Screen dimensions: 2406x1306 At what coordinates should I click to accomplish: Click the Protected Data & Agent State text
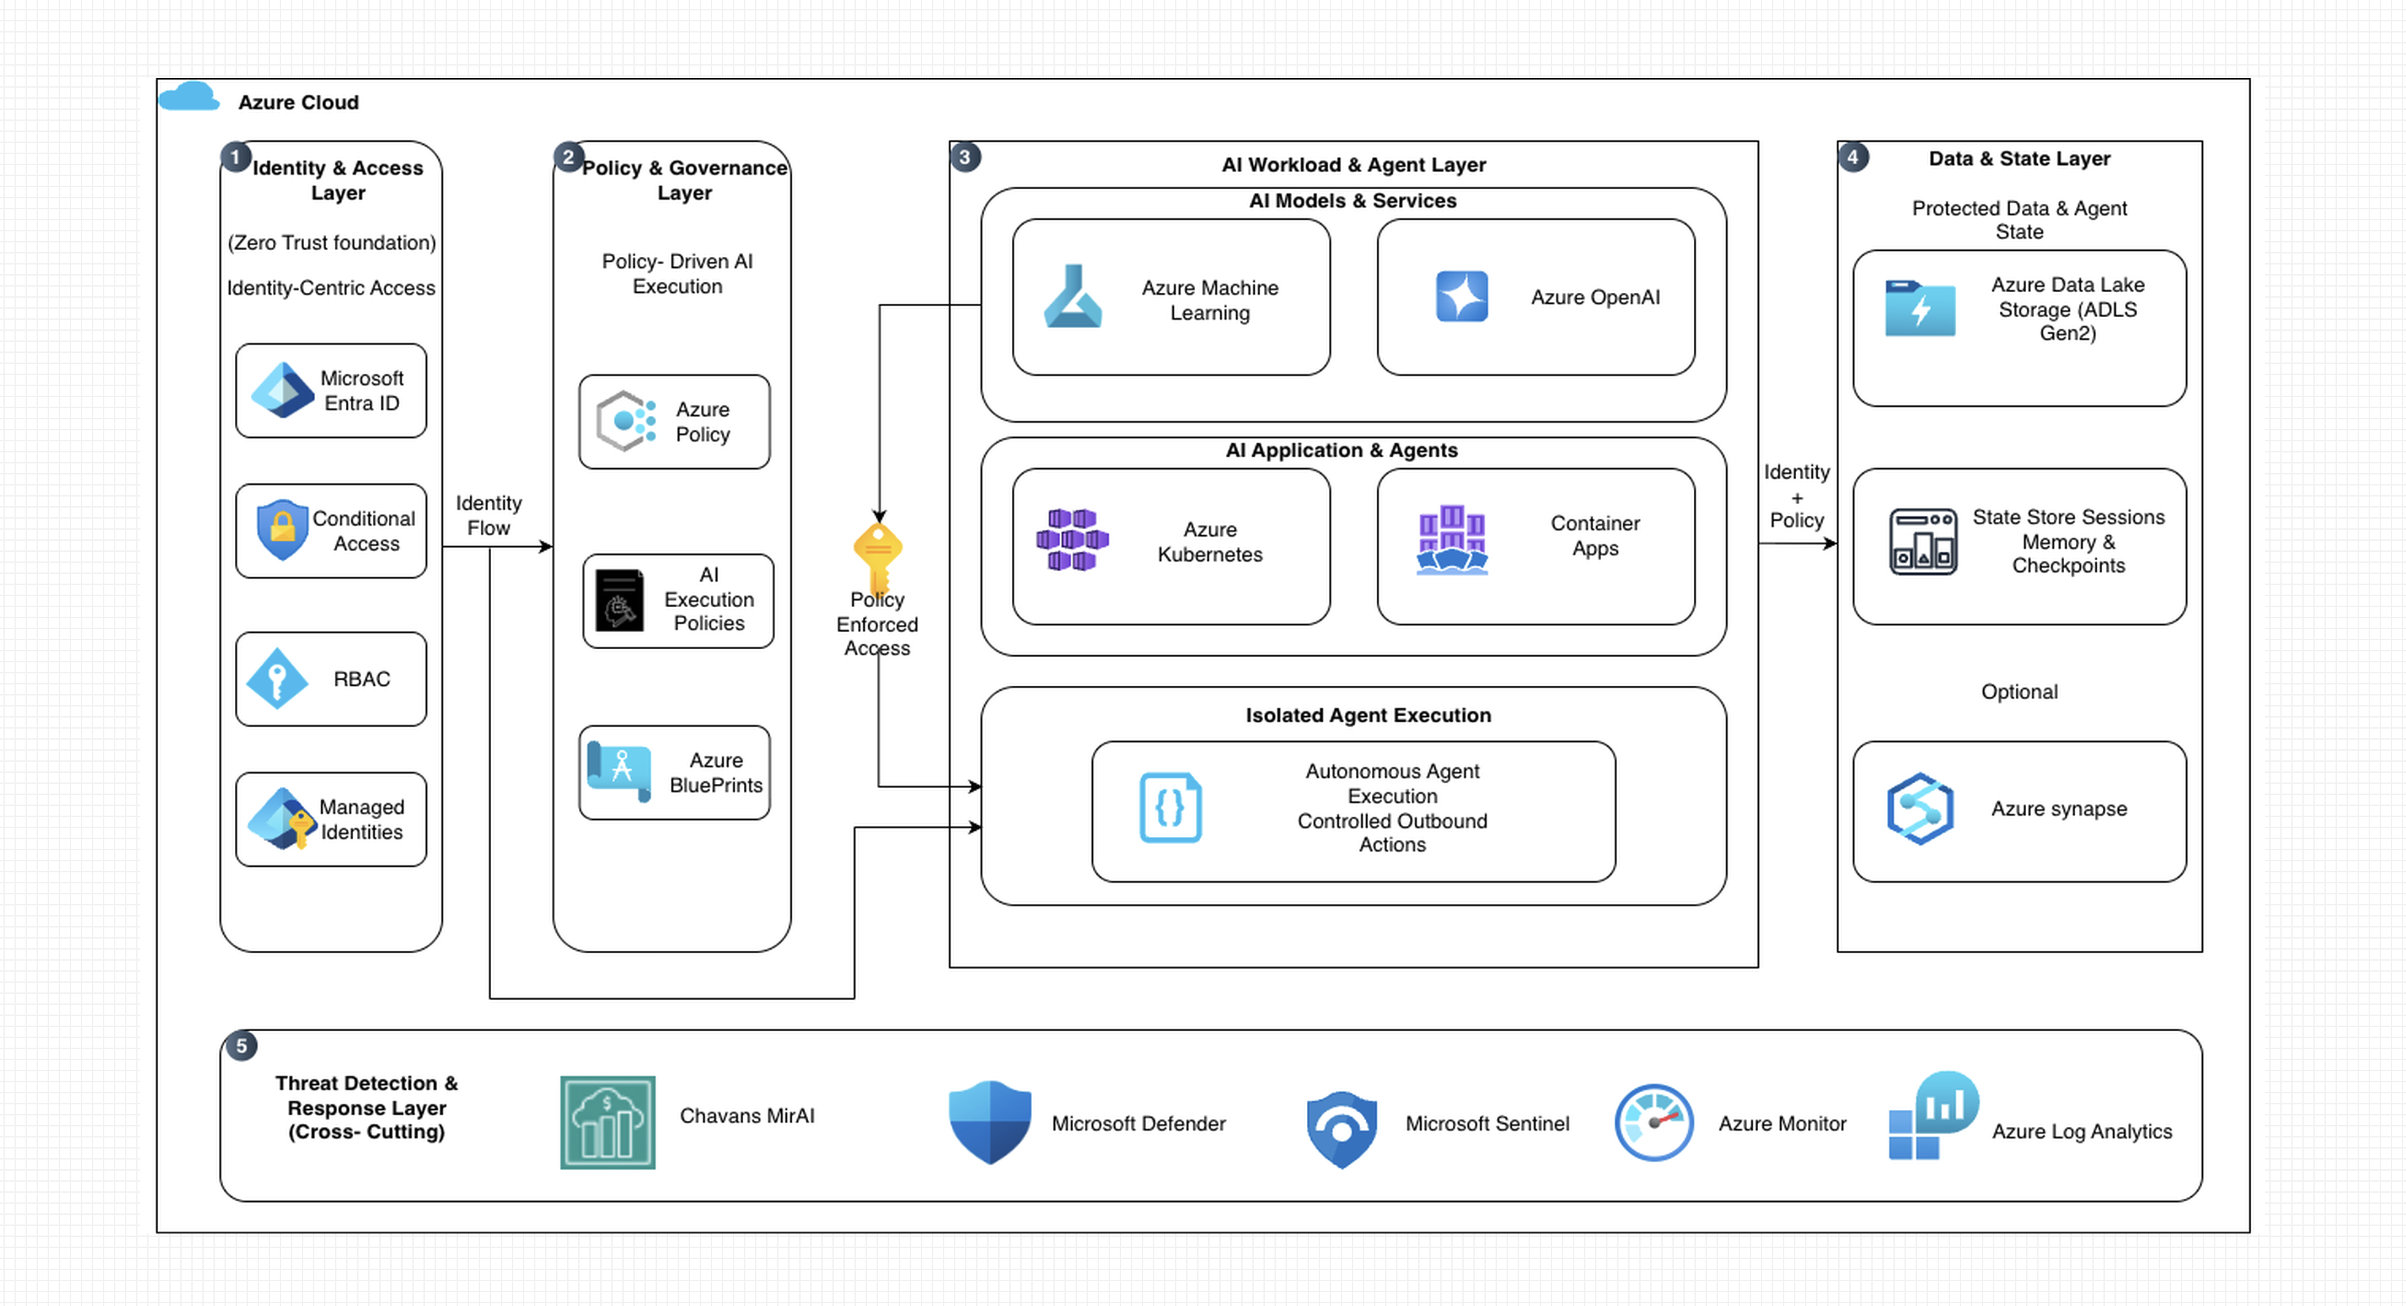click(x=2018, y=220)
